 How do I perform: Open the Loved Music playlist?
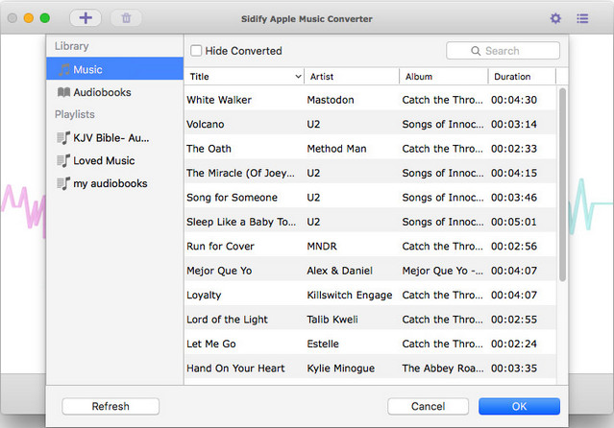tap(114, 160)
